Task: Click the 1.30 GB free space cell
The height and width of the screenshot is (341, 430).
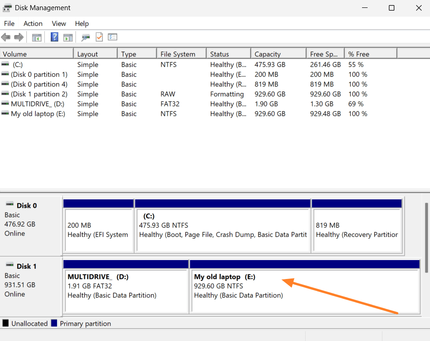Action: pos(322,104)
